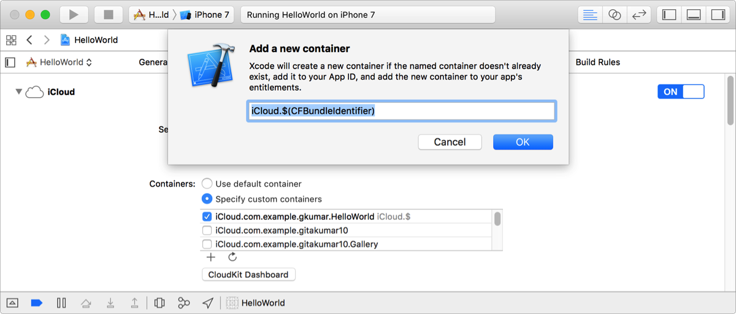Toggle the utilities inspector panel

(718, 15)
